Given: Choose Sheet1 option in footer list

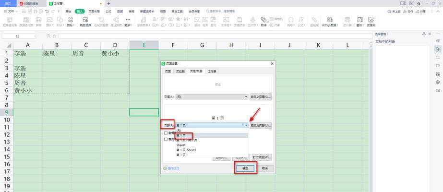Looking at the screenshot, I should [x=212, y=145].
